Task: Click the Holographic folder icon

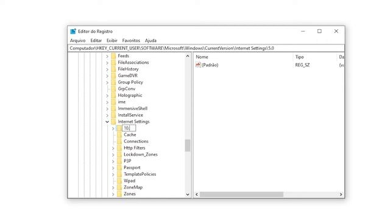Action: (113, 96)
